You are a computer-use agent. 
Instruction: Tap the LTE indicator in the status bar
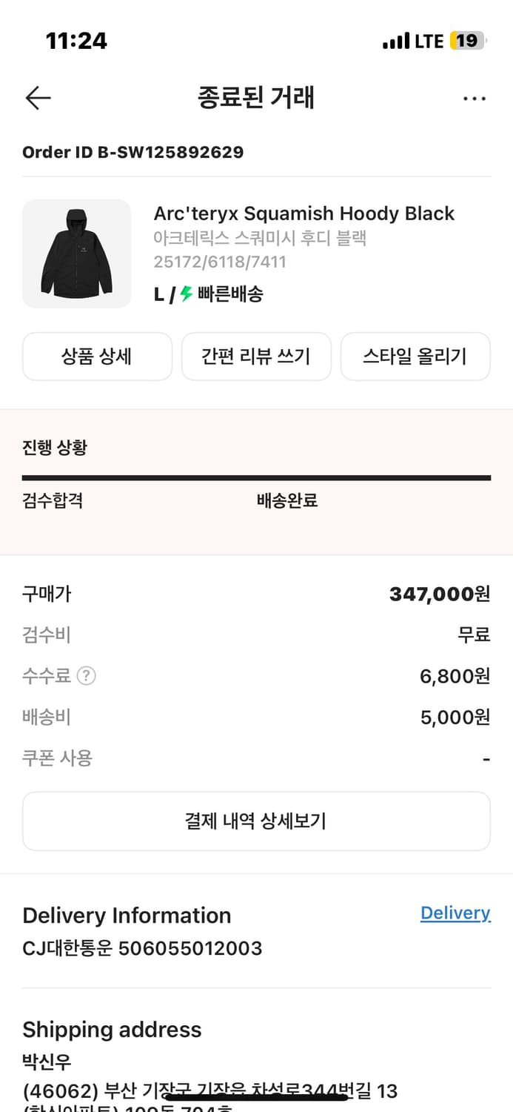pyautogui.click(x=429, y=41)
